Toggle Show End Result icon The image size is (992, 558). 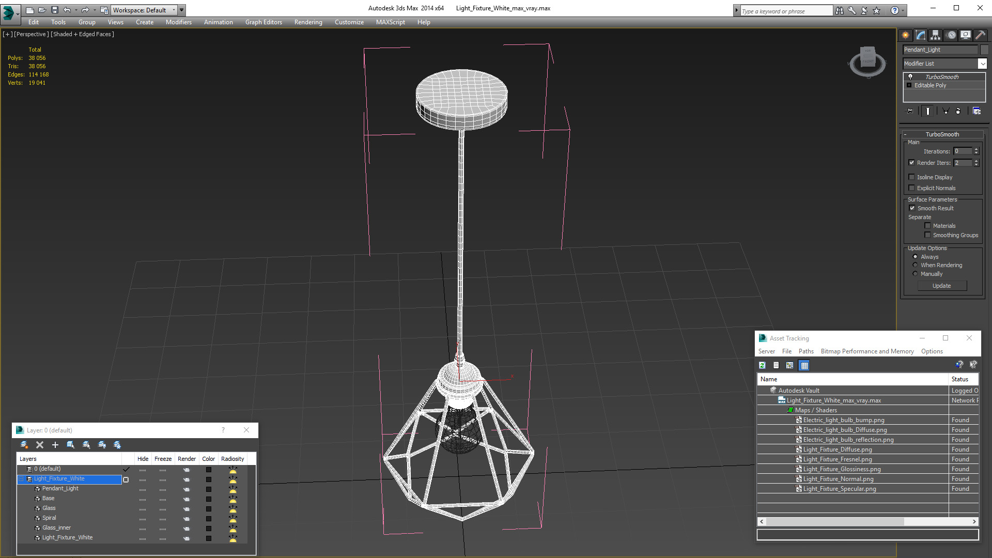928,111
